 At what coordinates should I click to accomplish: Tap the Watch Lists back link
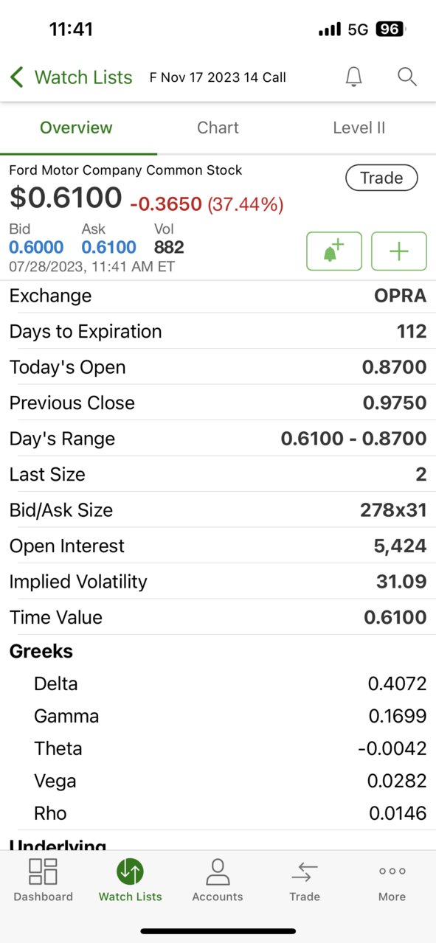[x=83, y=77]
